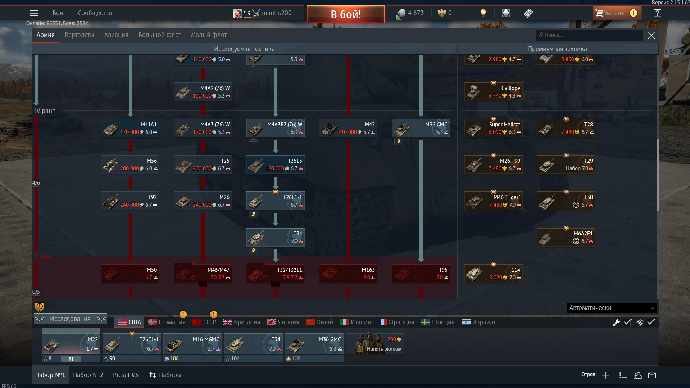Click the lightbulb hints icon
This screenshot has width=690, height=388.
pos(483,13)
